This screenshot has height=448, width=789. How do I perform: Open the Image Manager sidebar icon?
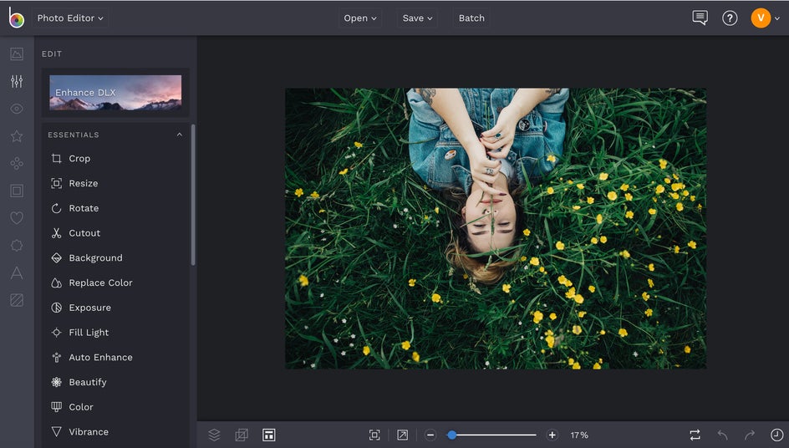pos(17,54)
